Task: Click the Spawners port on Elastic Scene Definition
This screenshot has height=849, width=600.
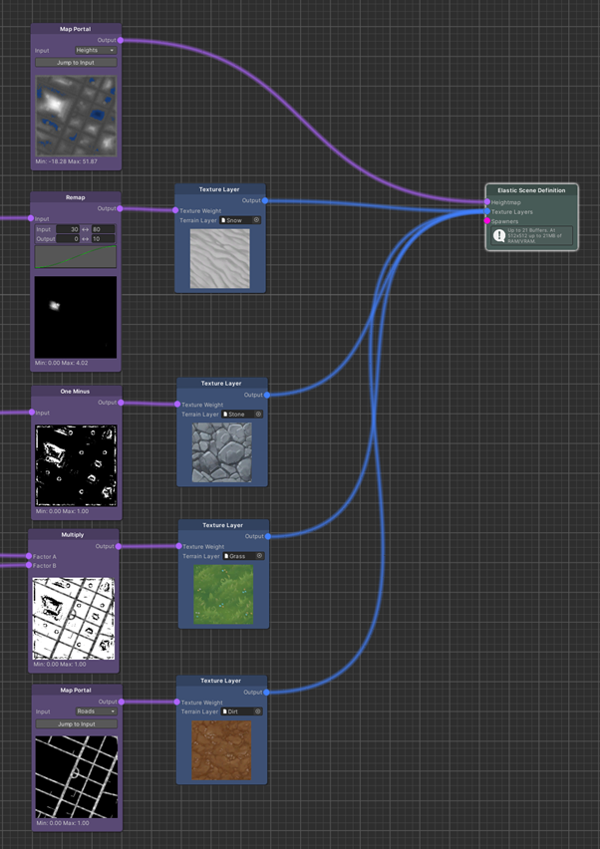Action: point(487,221)
